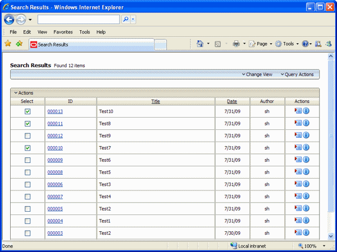Tick the checkbox for item 000006
The width and height of the screenshot is (337, 252).
pyautogui.click(x=28, y=184)
